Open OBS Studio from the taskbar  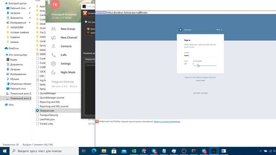pos(184,151)
